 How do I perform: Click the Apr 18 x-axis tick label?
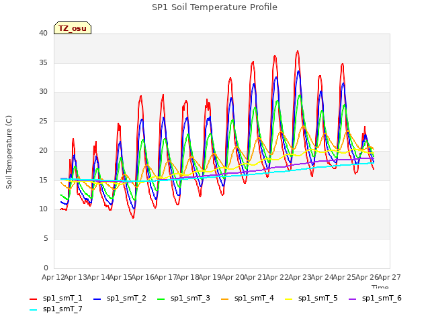(x=187, y=277)
